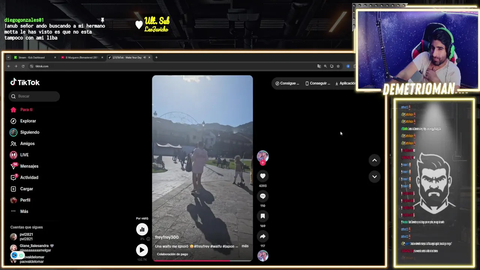The image size is (480, 270).
Task: Share the video via arrow icon
Action: [x=262, y=236]
